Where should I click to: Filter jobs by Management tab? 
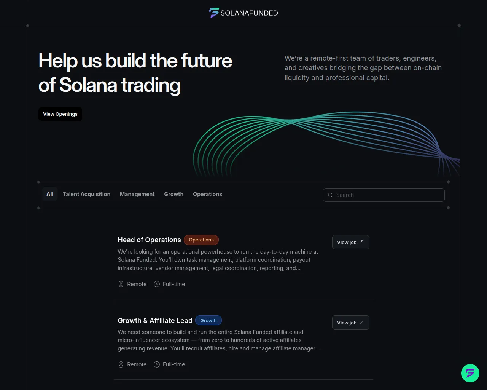(137, 194)
